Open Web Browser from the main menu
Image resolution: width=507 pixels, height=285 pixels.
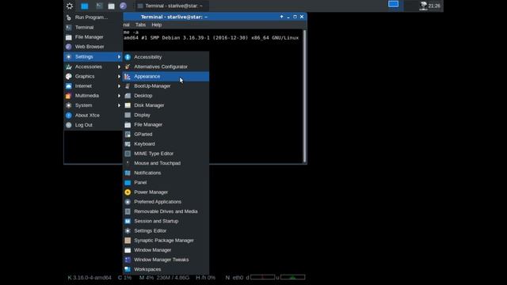93,47
